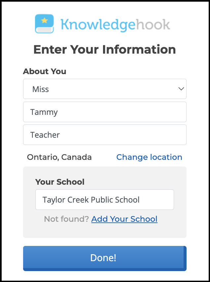Viewport: 210px width, 282px height.
Task: Focus the Taylor Creek Public School field
Action: [104, 200]
